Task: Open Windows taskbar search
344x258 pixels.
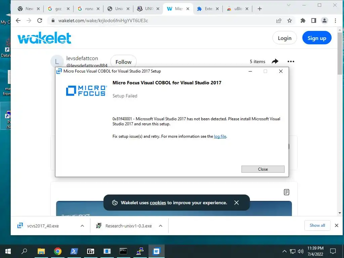Action: pos(24,251)
